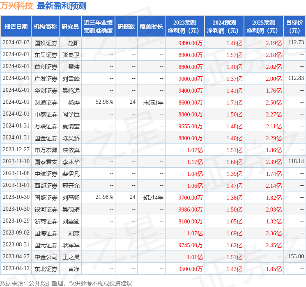The height and width of the screenshot is (287, 306).
Task: Click the 未满1年 coverage cell
Action: [153, 102]
